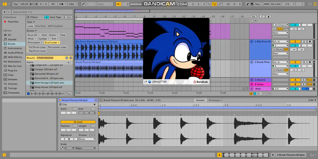Select the Loop type filter tag

pyautogui.click(x=30, y=26)
